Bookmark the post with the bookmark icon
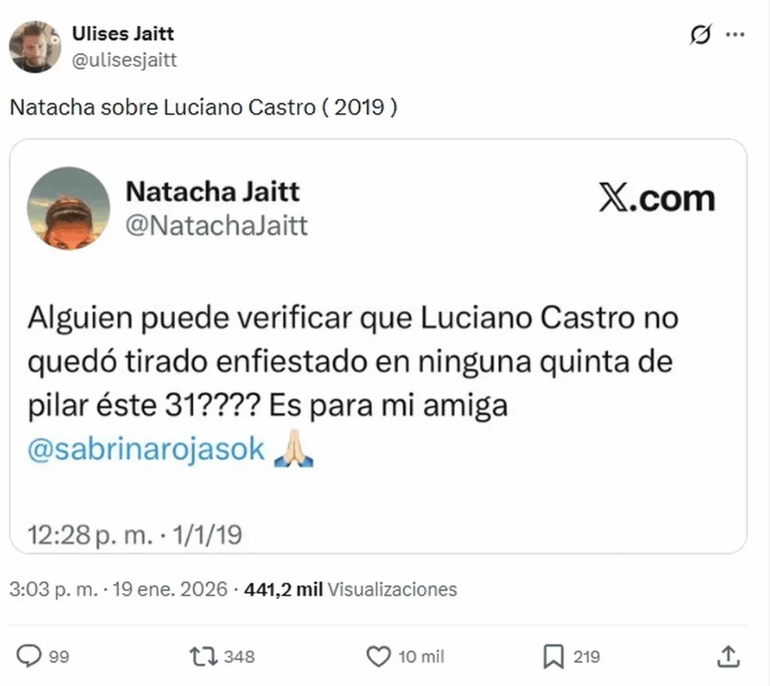770x686 pixels. (553, 657)
